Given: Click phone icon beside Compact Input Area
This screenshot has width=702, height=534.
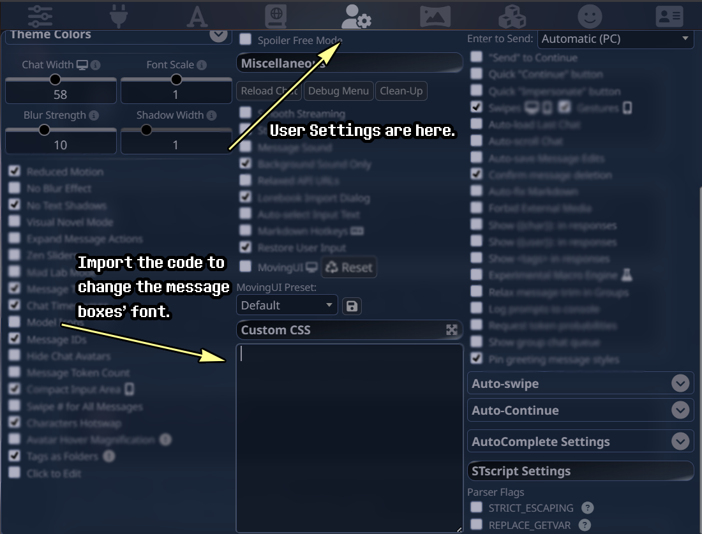Looking at the screenshot, I should point(130,389).
